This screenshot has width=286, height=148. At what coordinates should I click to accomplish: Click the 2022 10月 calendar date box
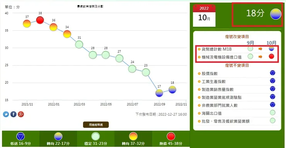[x=204, y=16]
